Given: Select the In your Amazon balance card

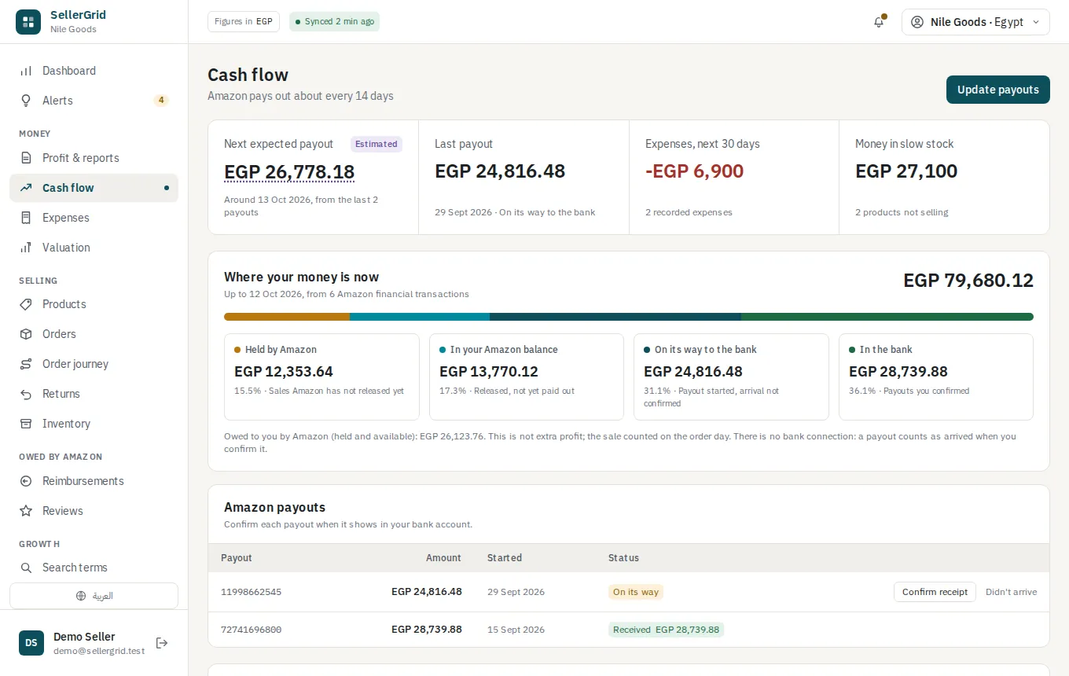Looking at the screenshot, I should 527,377.
